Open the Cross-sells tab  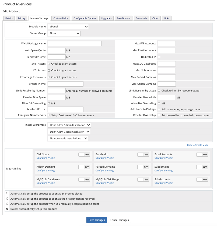[141, 18]
